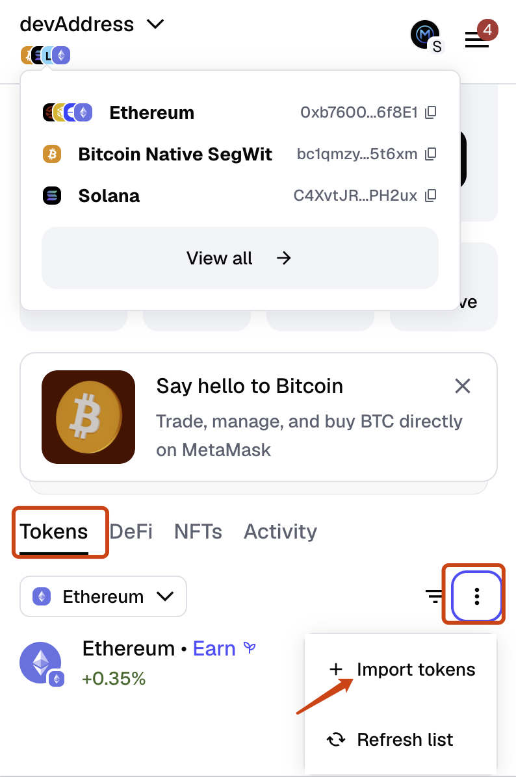Open the hamburger menu with notification badge
This screenshot has width=516, height=777.
[x=478, y=39]
